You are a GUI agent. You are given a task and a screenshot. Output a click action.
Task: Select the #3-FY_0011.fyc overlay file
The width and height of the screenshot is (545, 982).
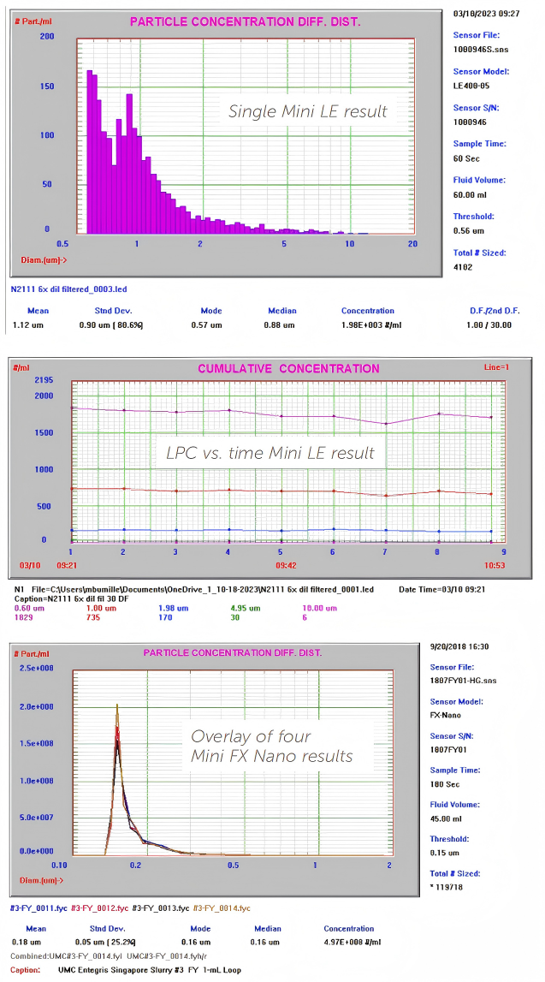[x=39, y=908]
